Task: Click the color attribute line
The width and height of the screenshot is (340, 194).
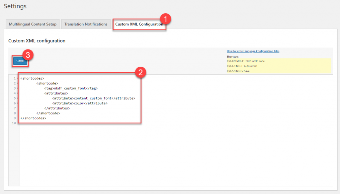Action: coord(80,103)
